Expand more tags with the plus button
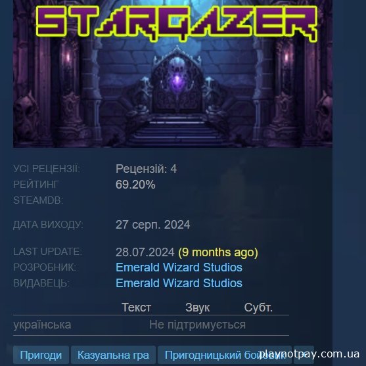Image resolution: width=366 pixels, height=366 pixels. point(304,355)
